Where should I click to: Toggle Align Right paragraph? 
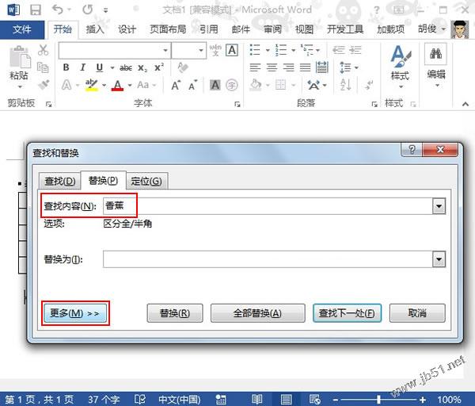(288, 67)
